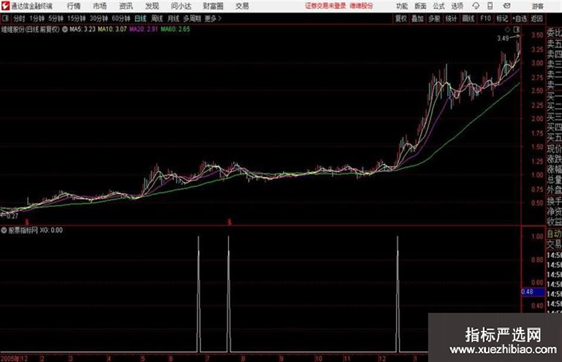Open the mail message icon
The height and width of the screenshot is (362, 562).
tap(507, 6)
